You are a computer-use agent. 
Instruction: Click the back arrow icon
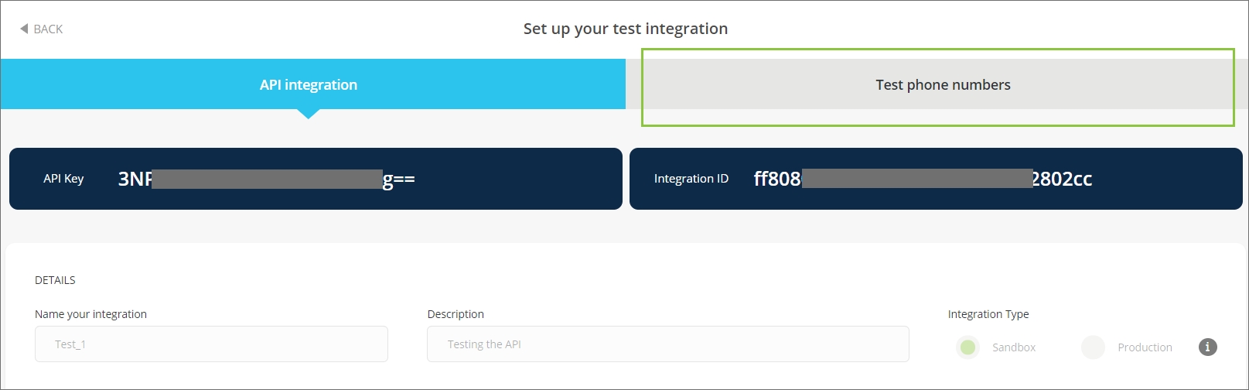tap(24, 29)
